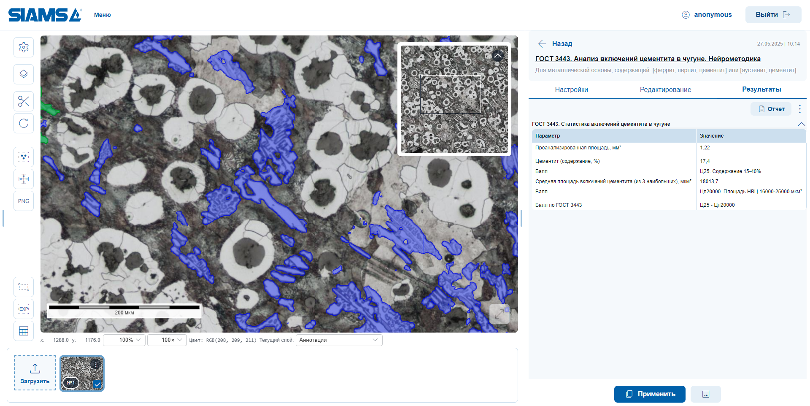810x406 pixels.
Task: Click the anonymous username label
Action: tap(713, 15)
